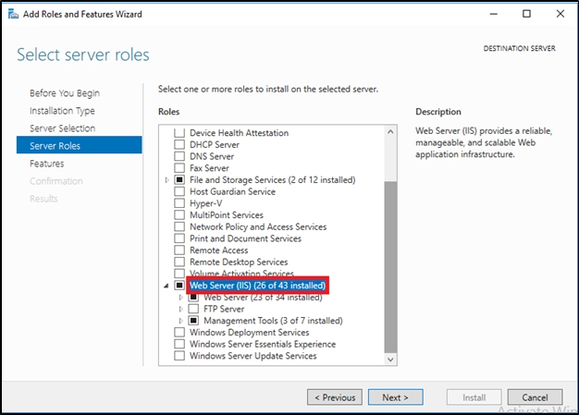Image resolution: width=579 pixels, height=415 pixels.
Task: Switch to Installation Type page
Action: pyautogui.click(x=63, y=111)
